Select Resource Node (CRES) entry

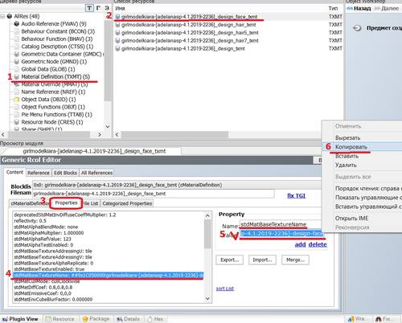click(52, 122)
